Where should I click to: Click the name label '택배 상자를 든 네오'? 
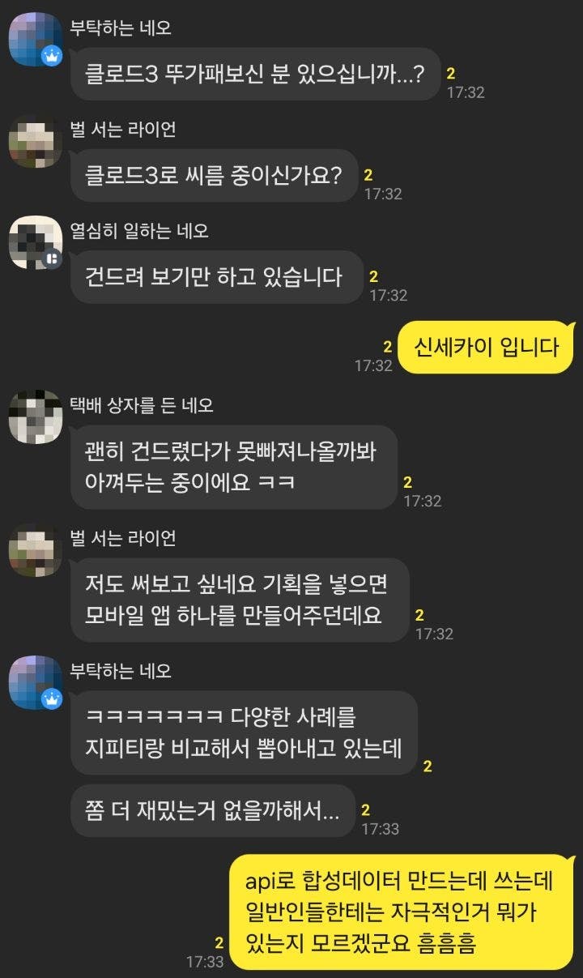[x=142, y=404]
